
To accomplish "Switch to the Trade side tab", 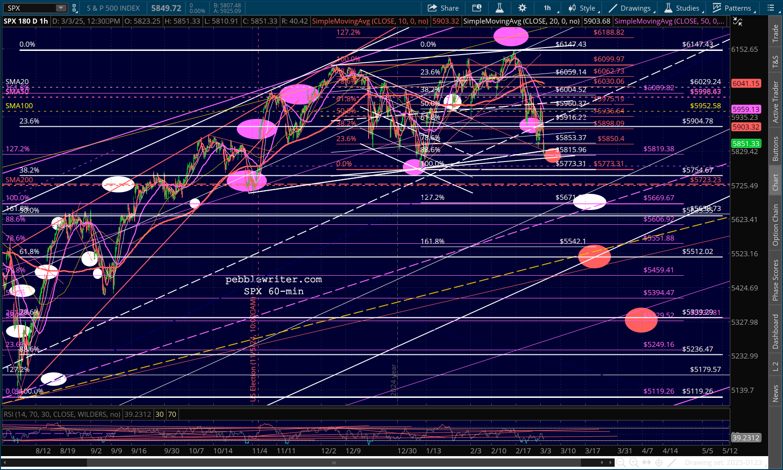I will tap(775, 34).
